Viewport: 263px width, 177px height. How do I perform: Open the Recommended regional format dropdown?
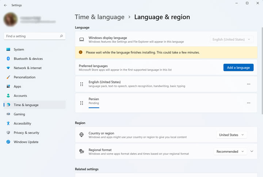pyautogui.click(x=230, y=152)
